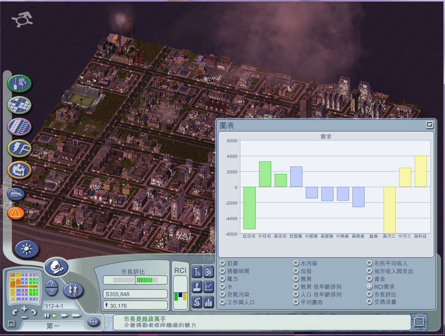Open the civic buildings menu
445x336 pixels.
point(19,170)
